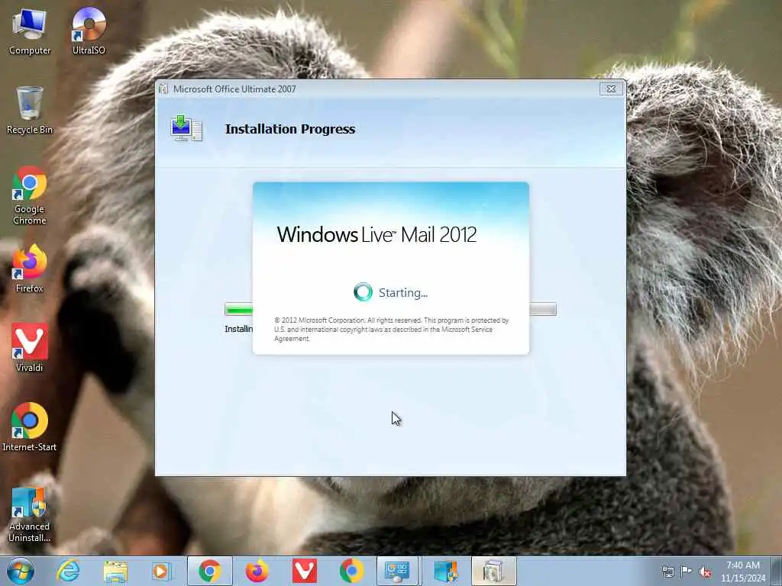Click the Starting... status text
This screenshot has height=586, width=782.
pyautogui.click(x=403, y=292)
